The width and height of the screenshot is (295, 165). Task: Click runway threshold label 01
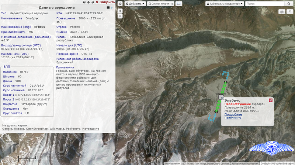216,112
